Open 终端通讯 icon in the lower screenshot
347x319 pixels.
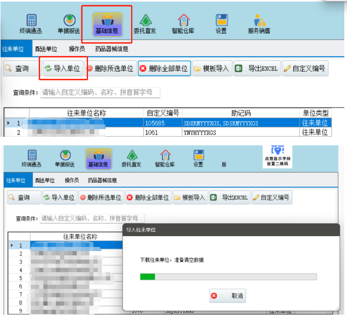coord(31,158)
